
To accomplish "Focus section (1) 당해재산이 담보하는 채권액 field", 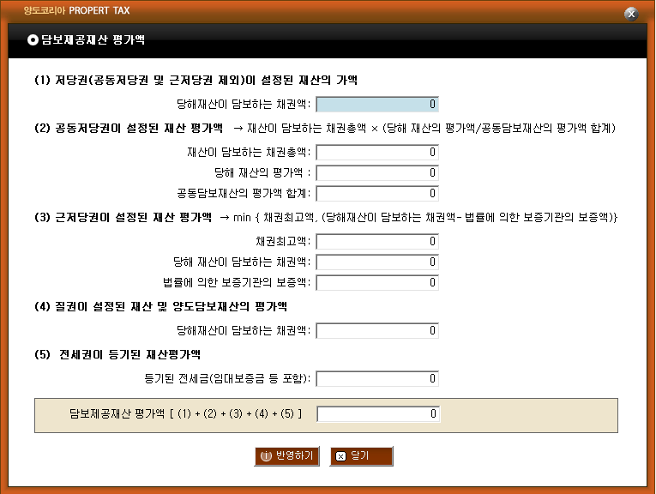I will coord(377,104).
